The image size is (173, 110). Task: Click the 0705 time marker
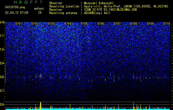(x=84, y=23)
